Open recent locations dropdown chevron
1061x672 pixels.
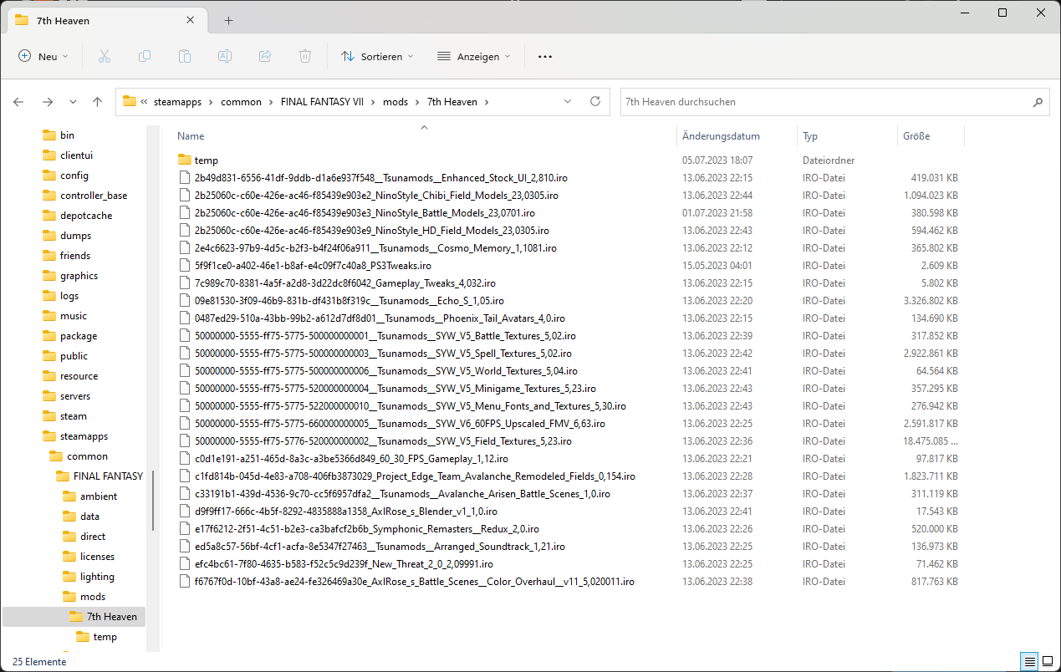coord(73,102)
